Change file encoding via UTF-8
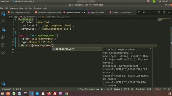Screen dimensions: 172x96 [x=127, y=89]
